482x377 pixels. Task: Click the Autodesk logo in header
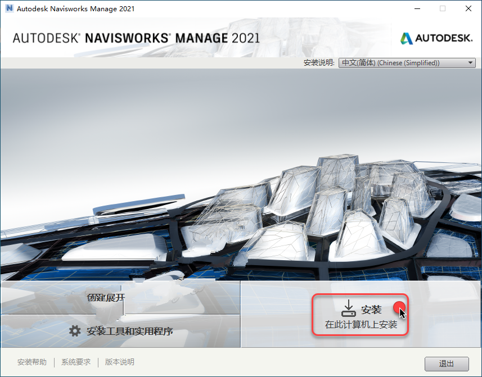pyautogui.click(x=436, y=38)
